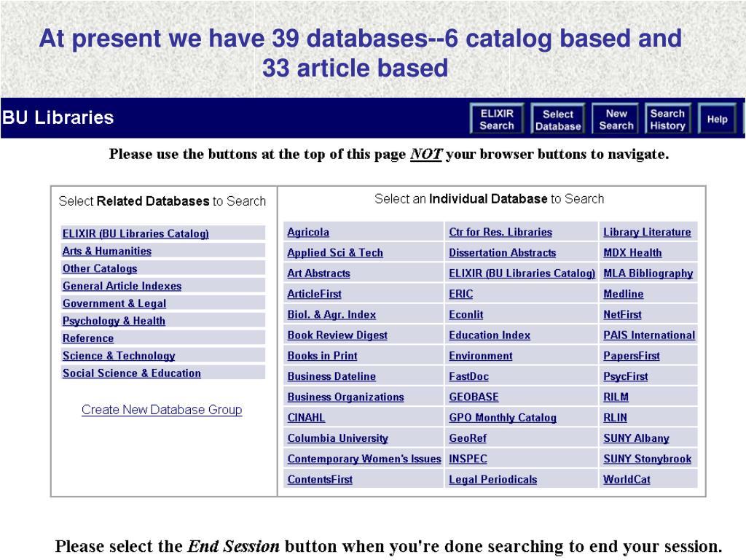Click the GeoRef database

468,438
